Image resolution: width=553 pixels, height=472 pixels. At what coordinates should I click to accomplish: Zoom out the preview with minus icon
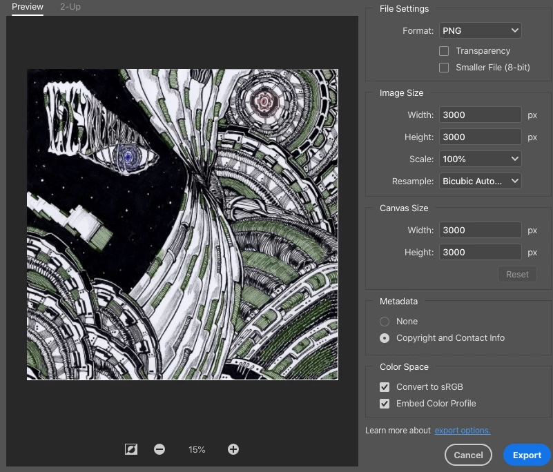click(x=159, y=449)
